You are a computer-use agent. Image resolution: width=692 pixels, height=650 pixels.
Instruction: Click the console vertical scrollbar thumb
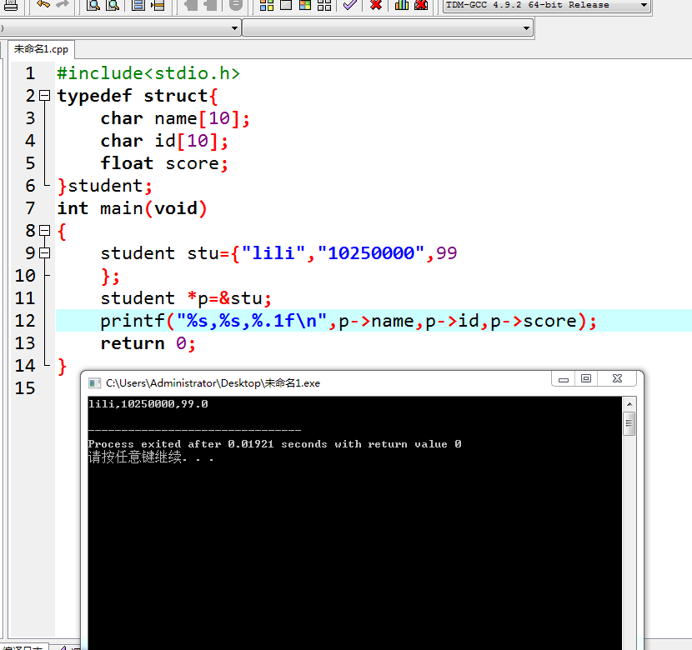629,423
